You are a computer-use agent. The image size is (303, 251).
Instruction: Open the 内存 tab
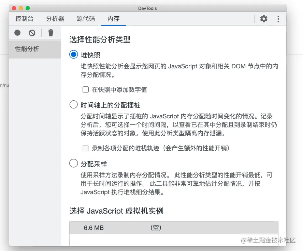point(114,19)
